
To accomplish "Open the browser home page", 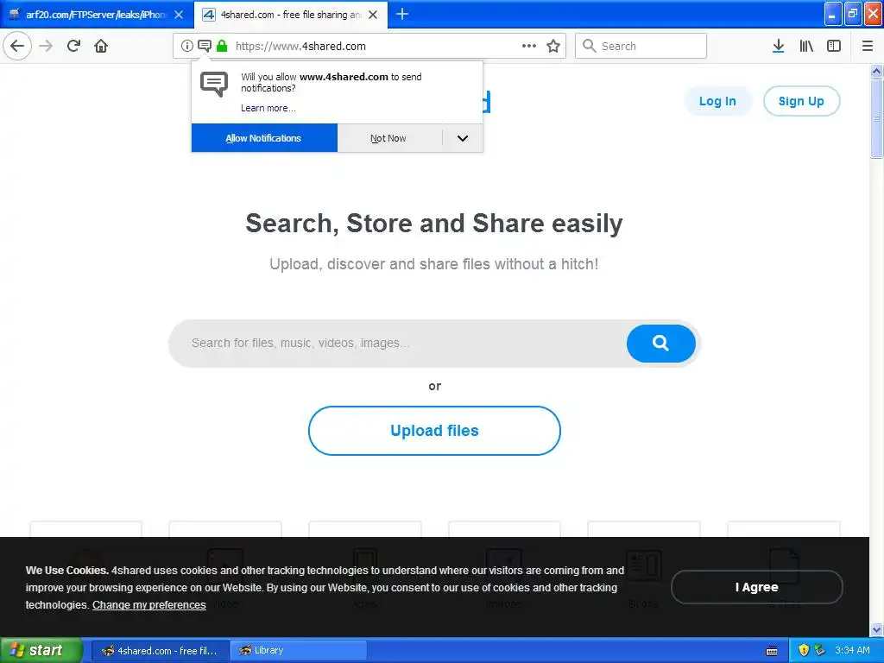I will pos(101,46).
